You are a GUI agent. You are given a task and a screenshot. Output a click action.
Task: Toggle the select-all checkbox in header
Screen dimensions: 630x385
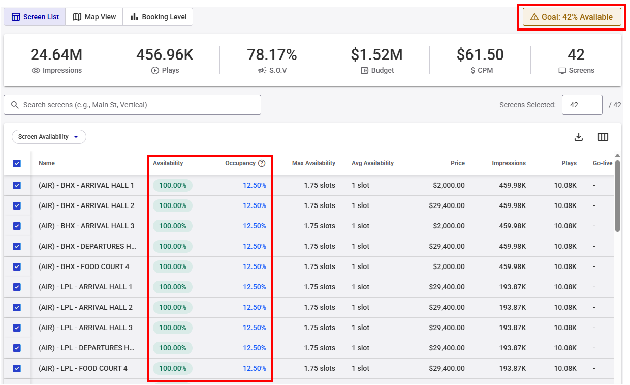pos(17,163)
